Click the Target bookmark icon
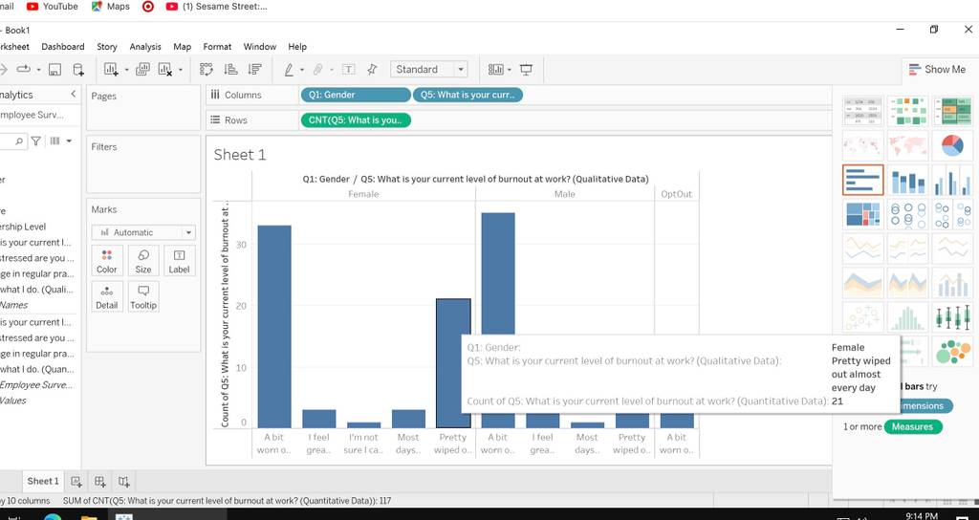 click(148, 7)
